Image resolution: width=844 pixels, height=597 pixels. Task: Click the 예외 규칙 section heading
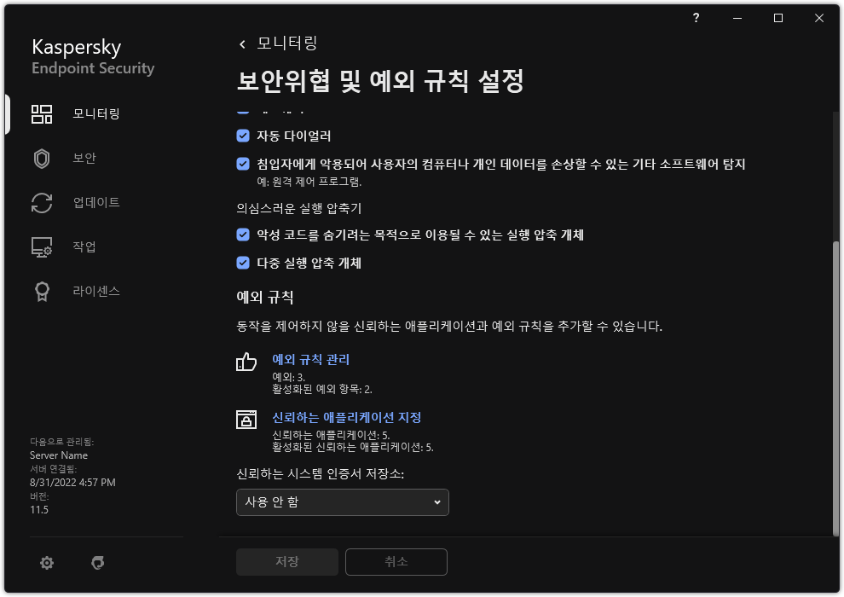click(265, 297)
